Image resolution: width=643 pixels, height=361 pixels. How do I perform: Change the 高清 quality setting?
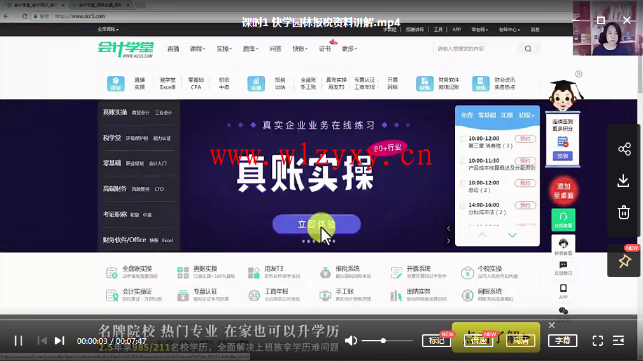point(520,341)
